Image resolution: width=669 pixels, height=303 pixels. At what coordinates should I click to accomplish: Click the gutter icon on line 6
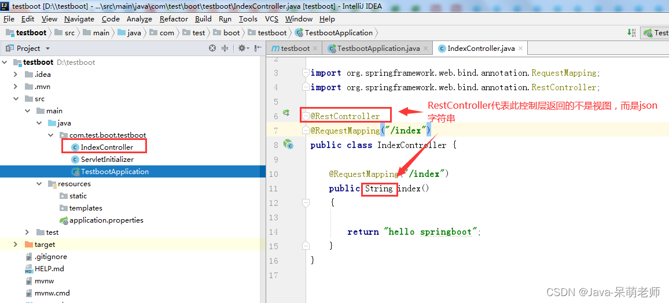pos(286,113)
